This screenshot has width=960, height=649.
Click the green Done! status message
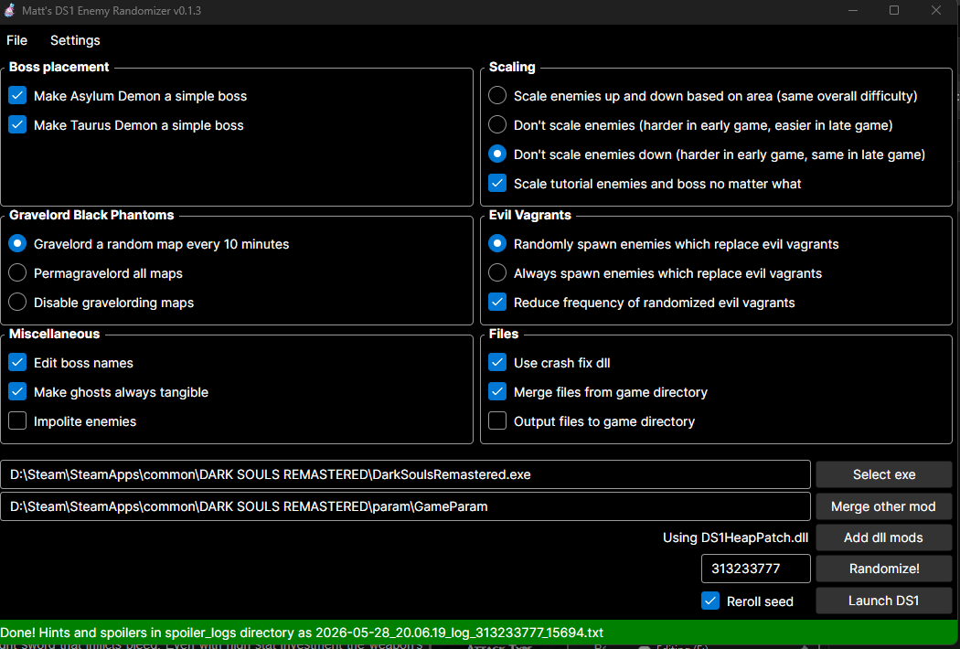pos(302,633)
